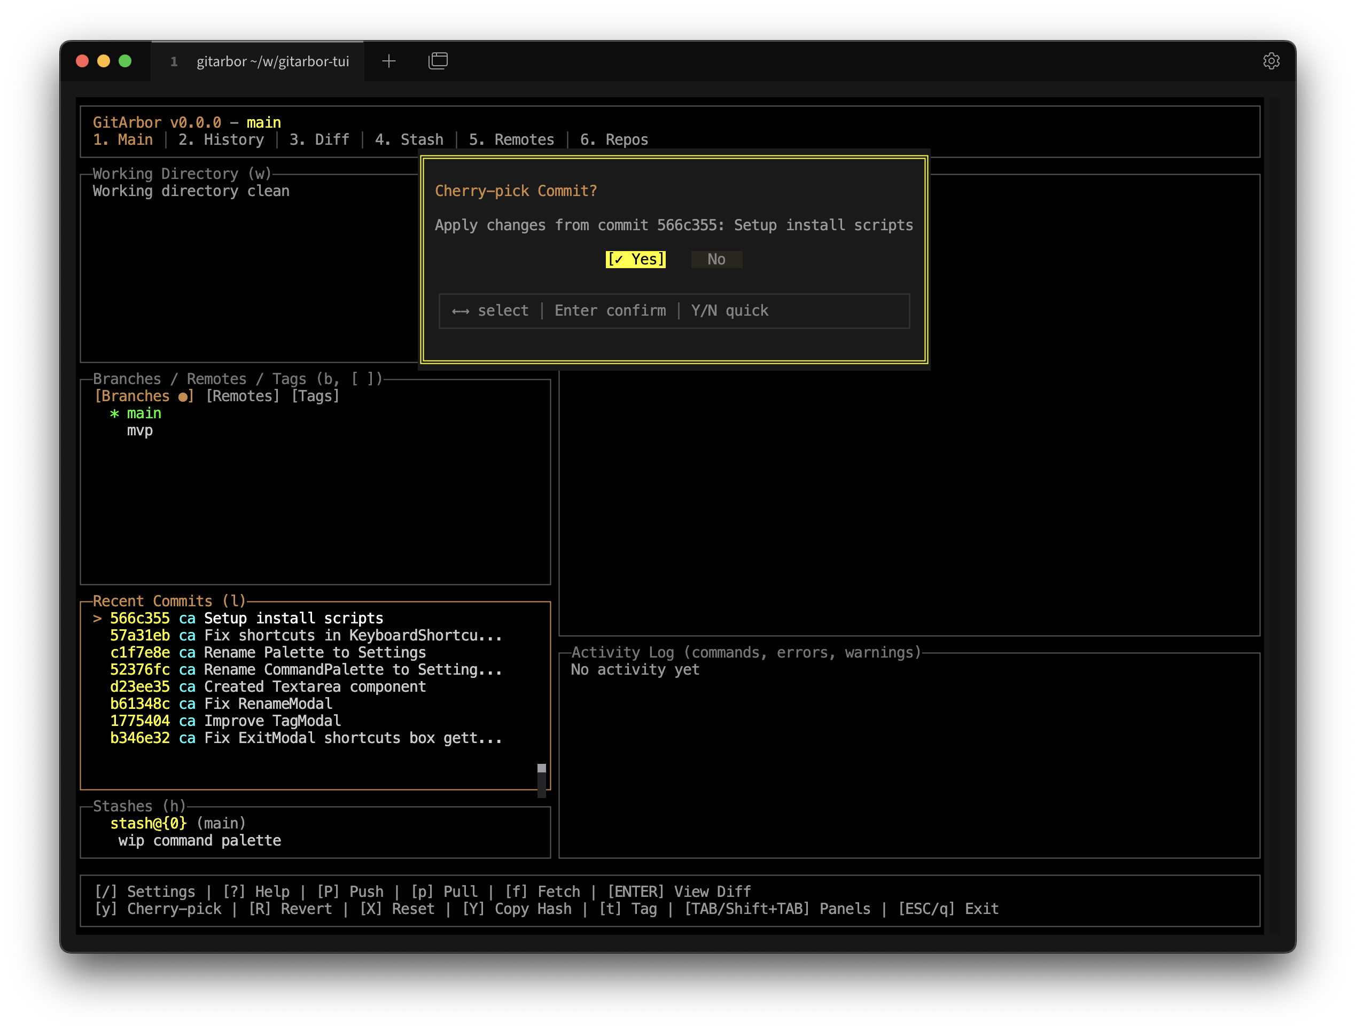Image resolution: width=1356 pixels, height=1032 pixels.
Task: Click the new tab plus icon
Action: [x=388, y=61]
